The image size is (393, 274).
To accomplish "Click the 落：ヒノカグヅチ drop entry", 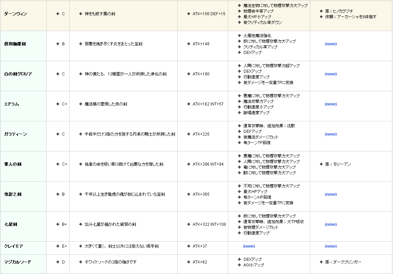I will 339,11.
